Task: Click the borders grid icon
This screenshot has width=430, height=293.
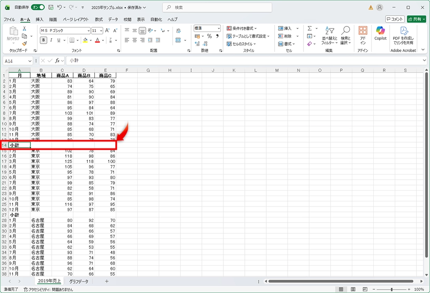Action: 72,40
